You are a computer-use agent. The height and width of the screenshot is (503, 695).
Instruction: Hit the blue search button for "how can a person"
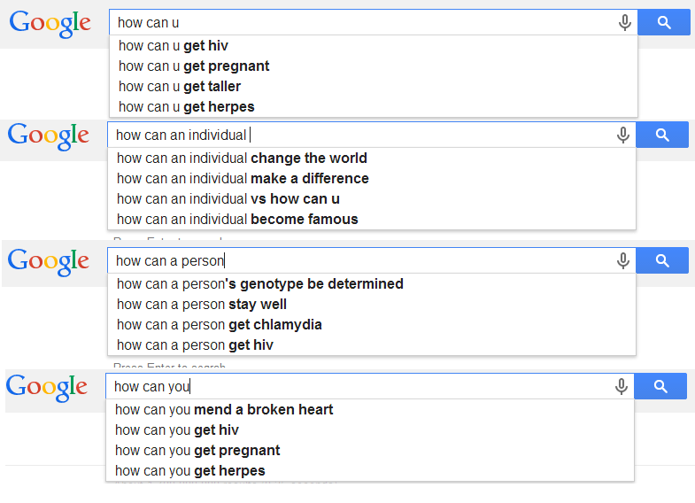tap(661, 260)
